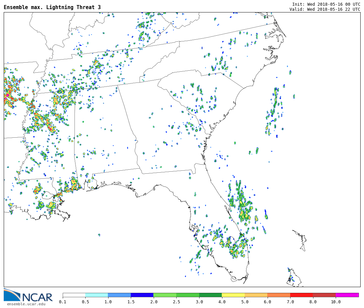Click the "10.0" color bar tick label

point(335,302)
